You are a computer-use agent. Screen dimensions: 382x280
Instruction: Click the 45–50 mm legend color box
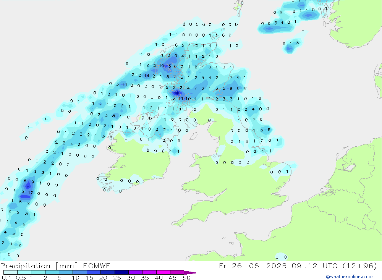point(177,272)
